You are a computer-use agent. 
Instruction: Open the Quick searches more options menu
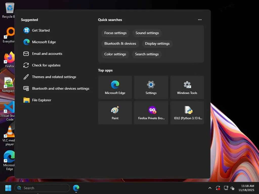pos(200,20)
